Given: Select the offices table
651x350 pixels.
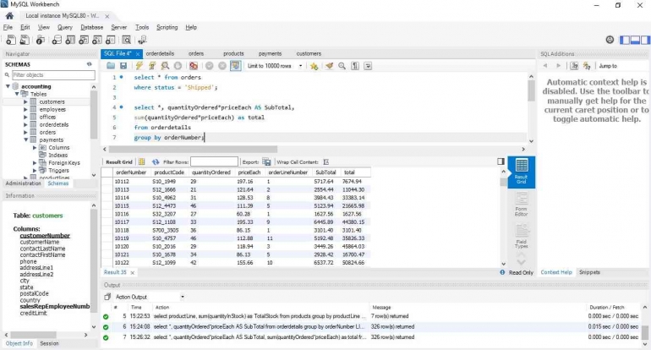Looking at the screenshot, I should [x=47, y=117].
